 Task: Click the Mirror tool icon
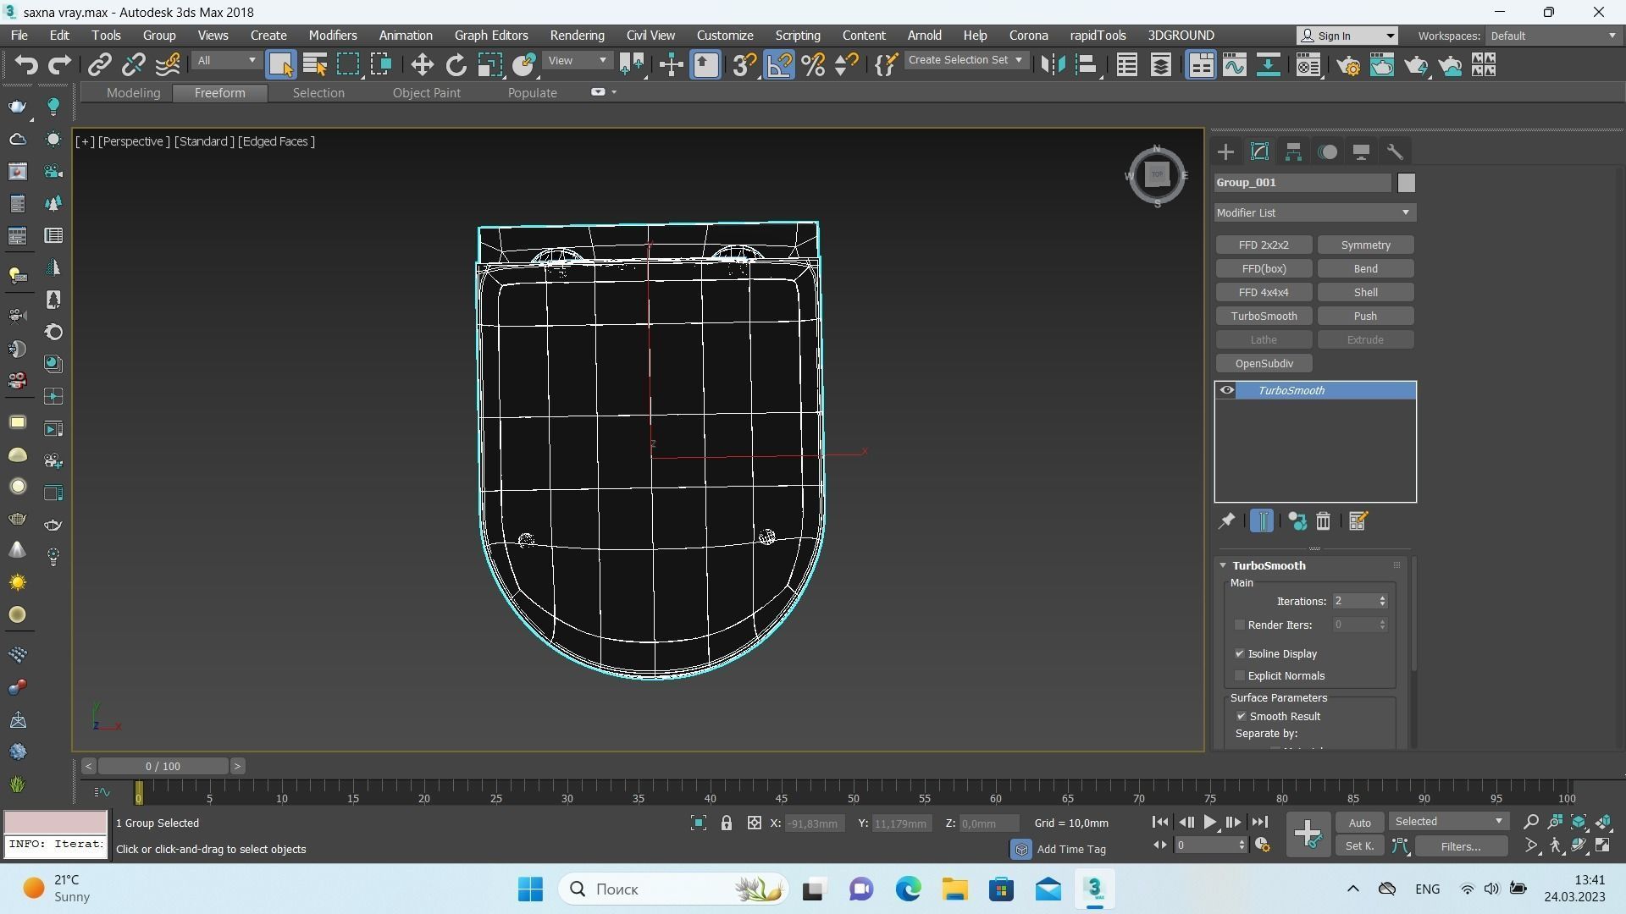tap(1053, 64)
